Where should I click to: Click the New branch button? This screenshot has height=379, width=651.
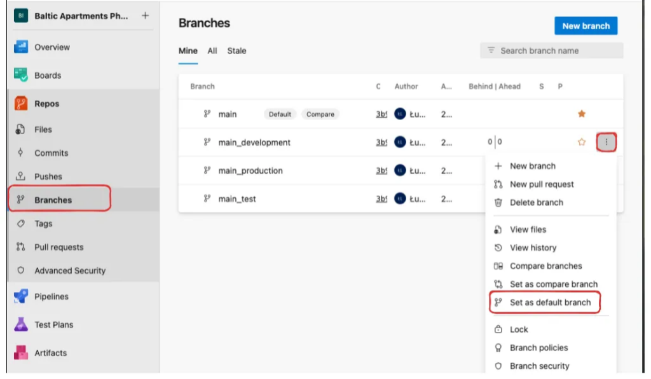click(586, 26)
